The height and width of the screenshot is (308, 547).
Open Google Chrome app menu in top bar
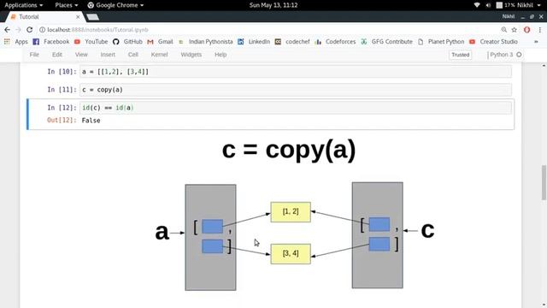pyautogui.click(x=115, y=5)
